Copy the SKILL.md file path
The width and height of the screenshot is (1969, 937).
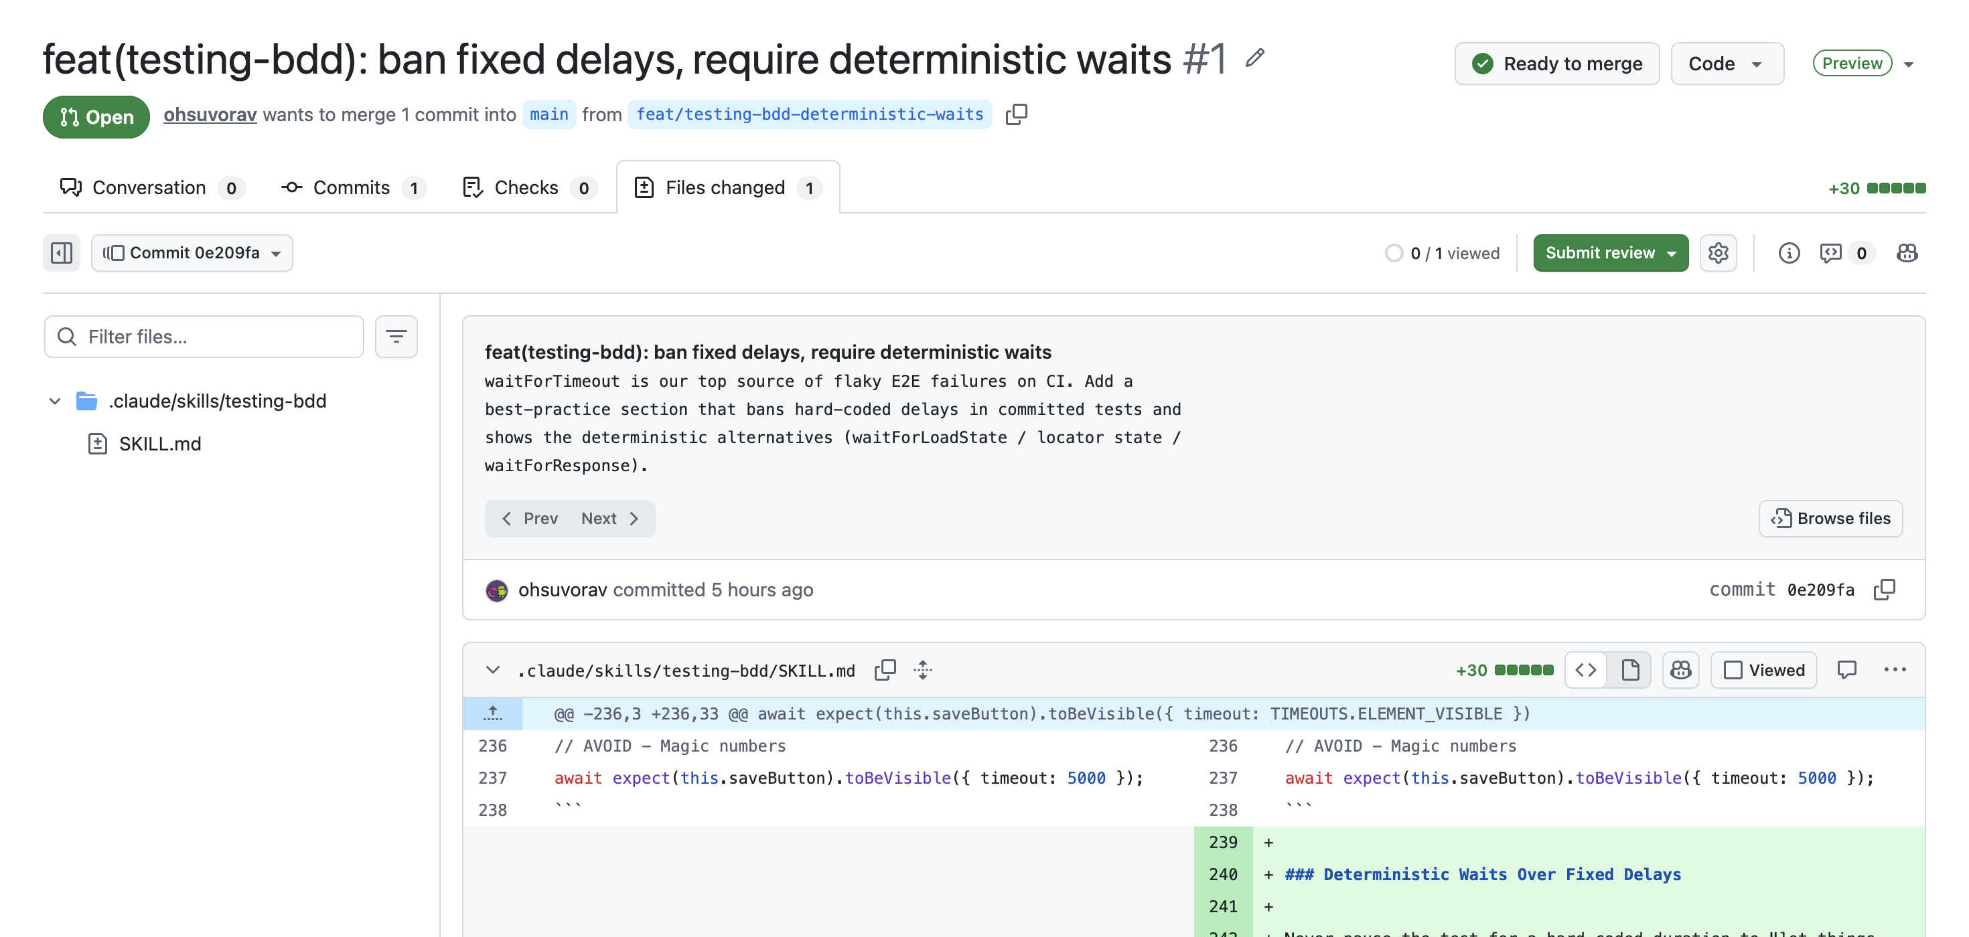tap(884, 670)
